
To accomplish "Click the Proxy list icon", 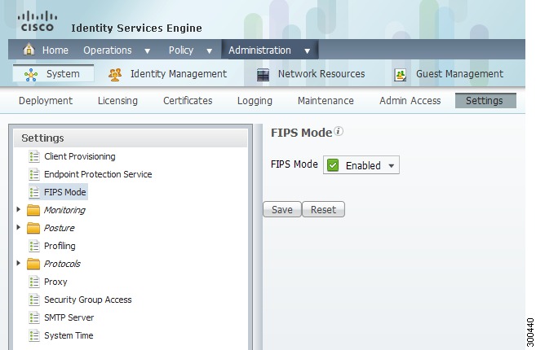I will (x=34, y=282).
